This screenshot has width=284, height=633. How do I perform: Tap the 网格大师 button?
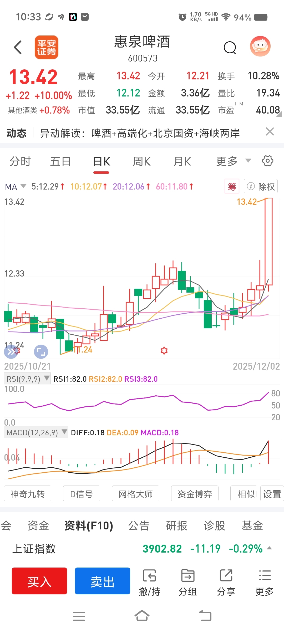[136, 494]
